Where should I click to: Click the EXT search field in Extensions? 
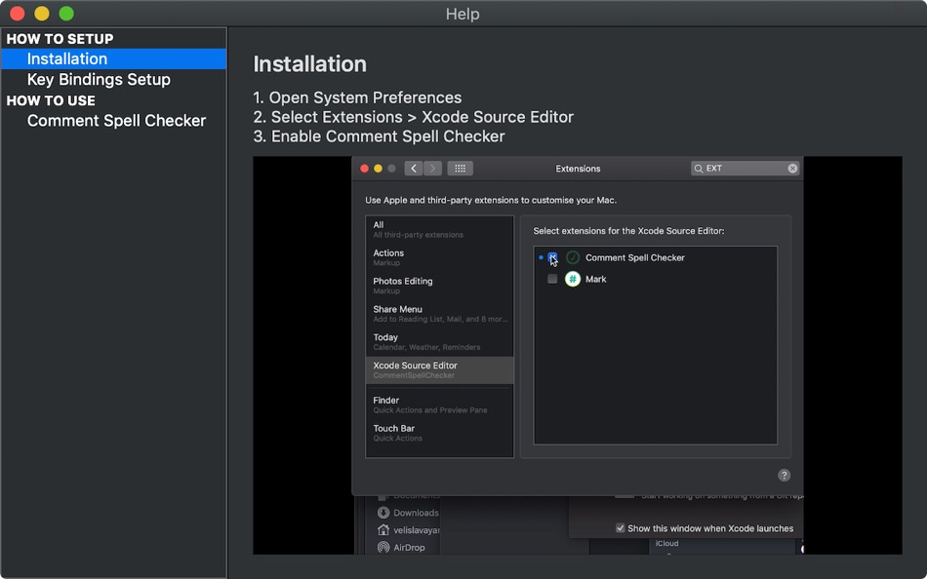(745, 169)
